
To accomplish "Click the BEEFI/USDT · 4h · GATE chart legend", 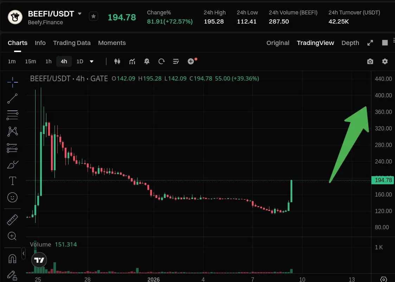I will pyautogui.click(x=69, y=78).
